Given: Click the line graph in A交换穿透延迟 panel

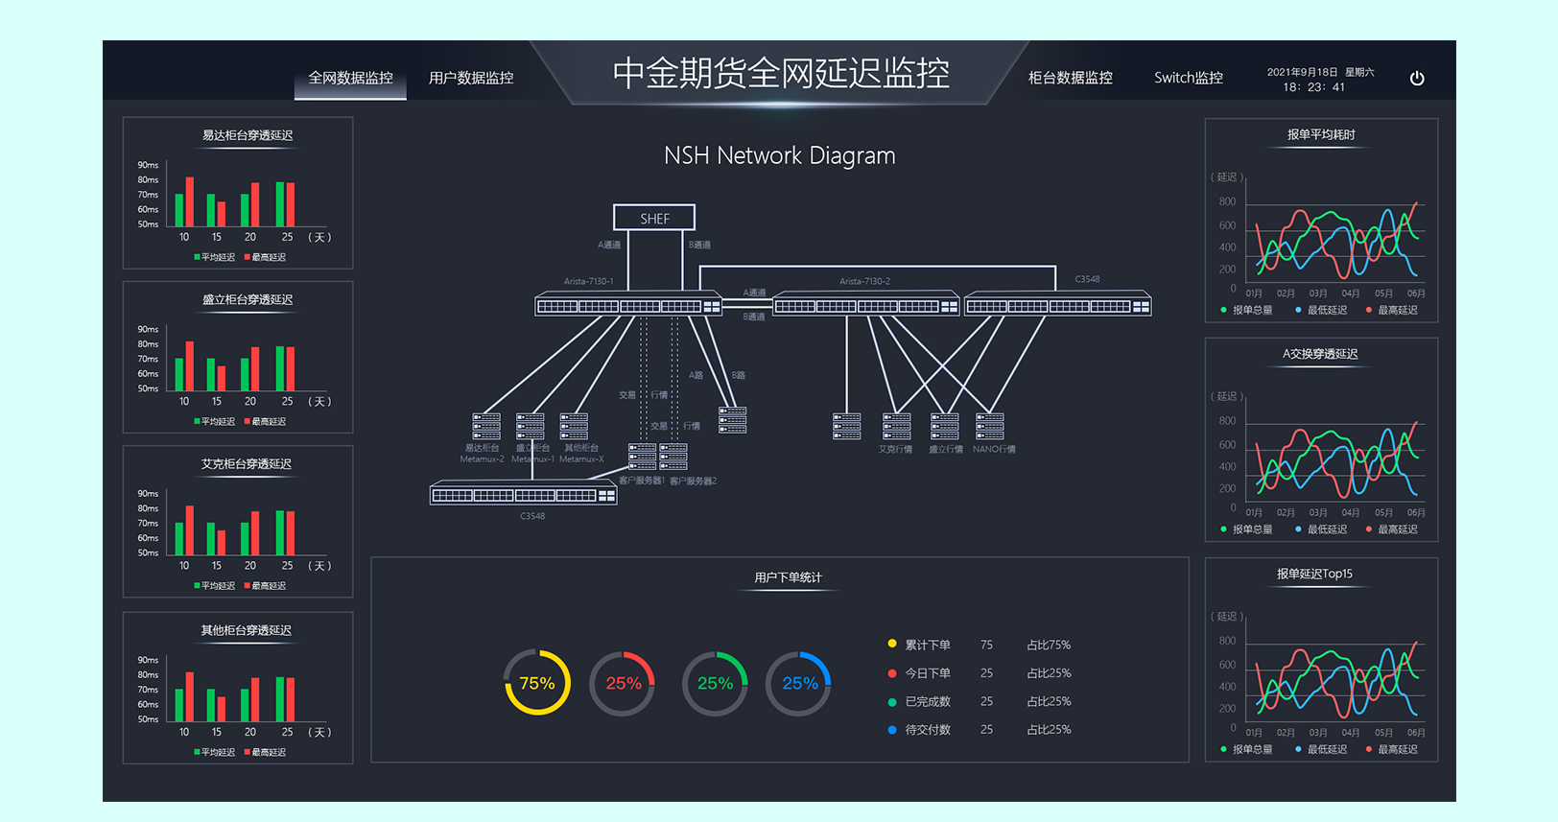Looking at the screenshot, I should pyautogui.click(x=1334, y=460).
